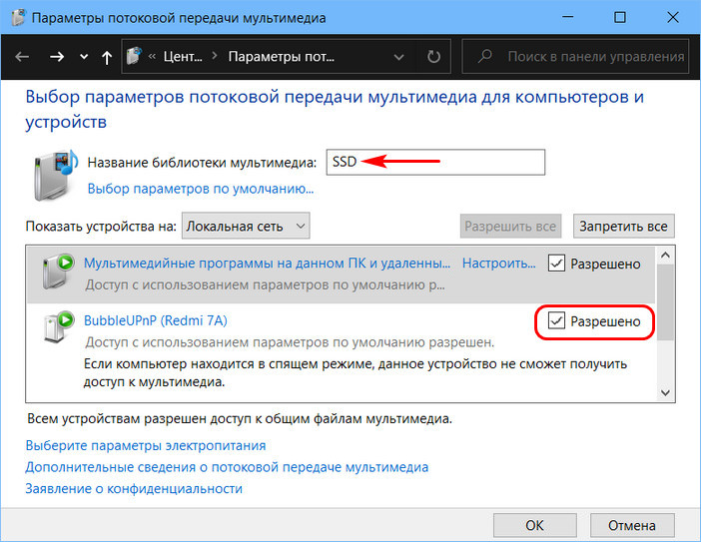Toggle Разрешено for multimedia programs on PC
Screen dimensions: 701x542
coord(557,265)
